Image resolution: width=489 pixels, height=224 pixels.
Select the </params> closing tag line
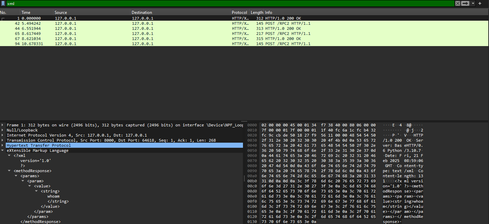pyautogui.click(x=38, y=217)
